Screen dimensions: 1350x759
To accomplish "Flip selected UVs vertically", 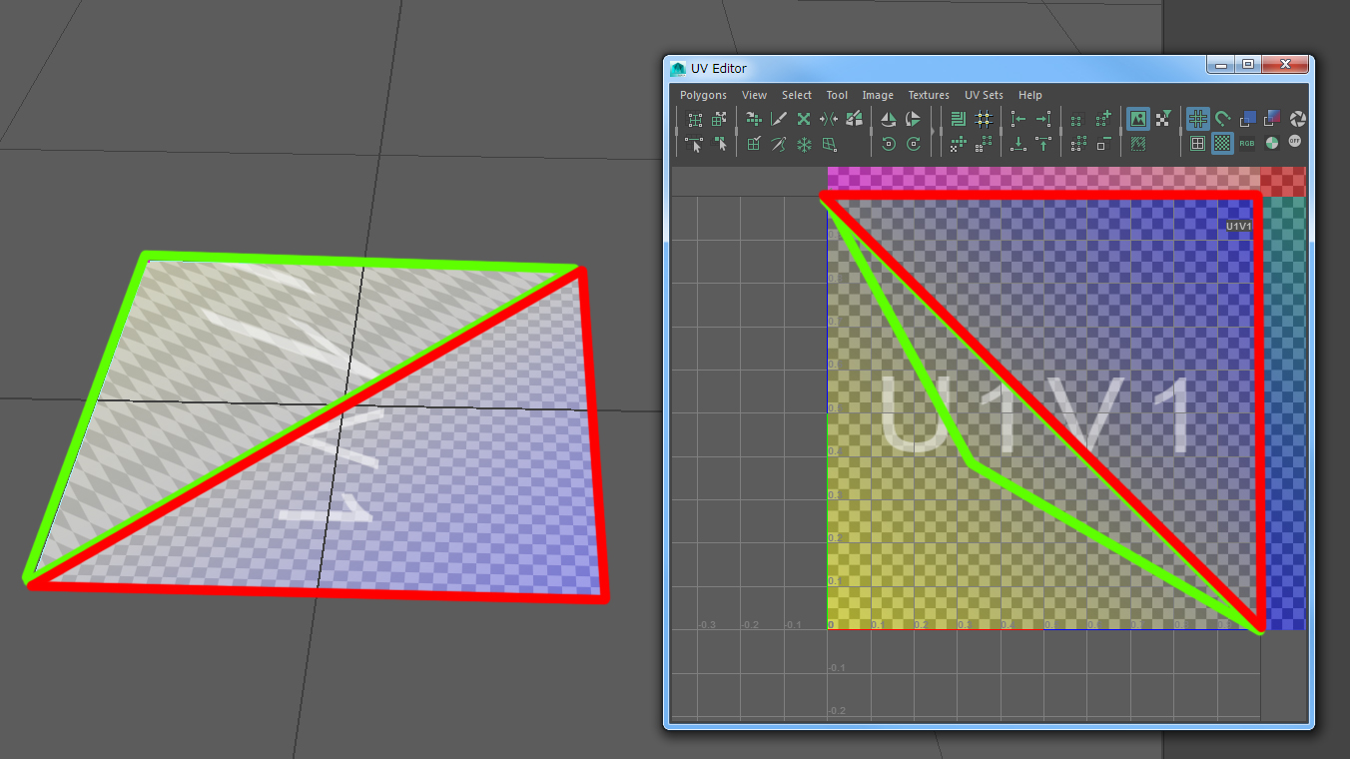I will tap(913, 119).
